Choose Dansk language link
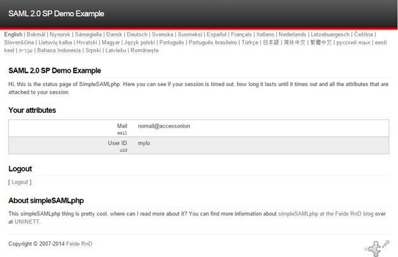The height and width of the screenshot is (257, 398). (114, 34)
